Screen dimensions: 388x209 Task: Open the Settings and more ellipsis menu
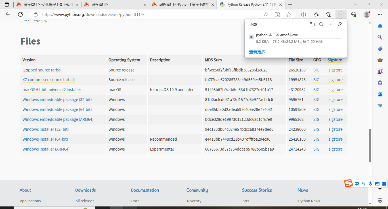pyautogui.click(x=380, y=14)
